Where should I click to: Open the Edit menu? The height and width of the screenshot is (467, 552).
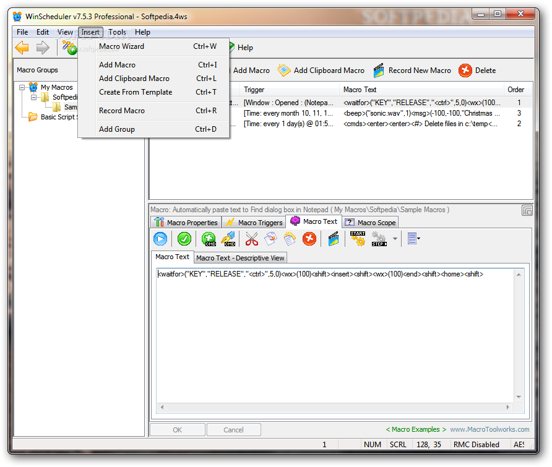coord(43,32)
